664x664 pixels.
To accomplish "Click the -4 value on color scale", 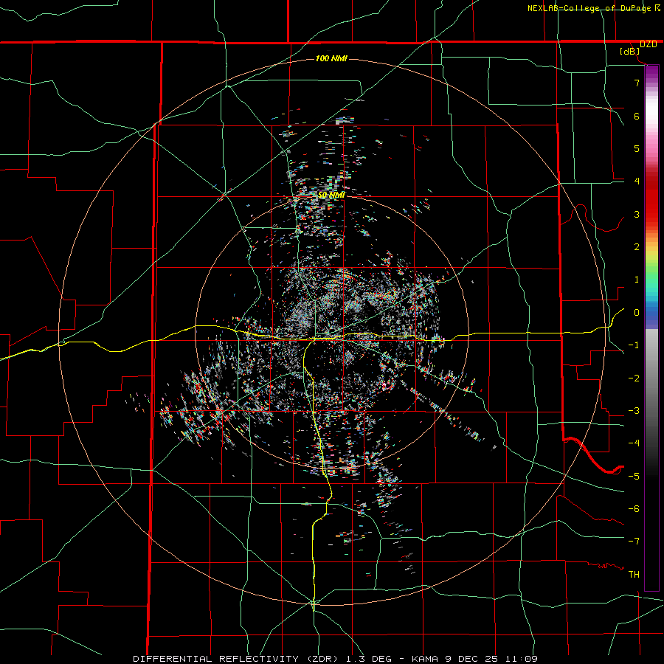I will pyautogui.click(x=634, y=444).
